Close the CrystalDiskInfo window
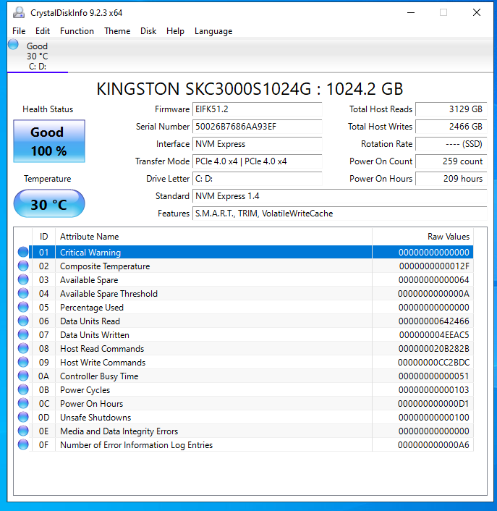Viewport: 497px width, 511px height. pyautogui.click(x=477, y=13)
